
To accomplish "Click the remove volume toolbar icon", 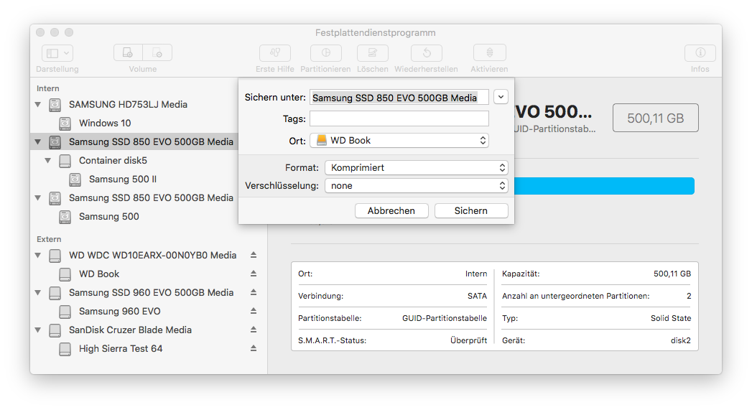I will [157, 52].
